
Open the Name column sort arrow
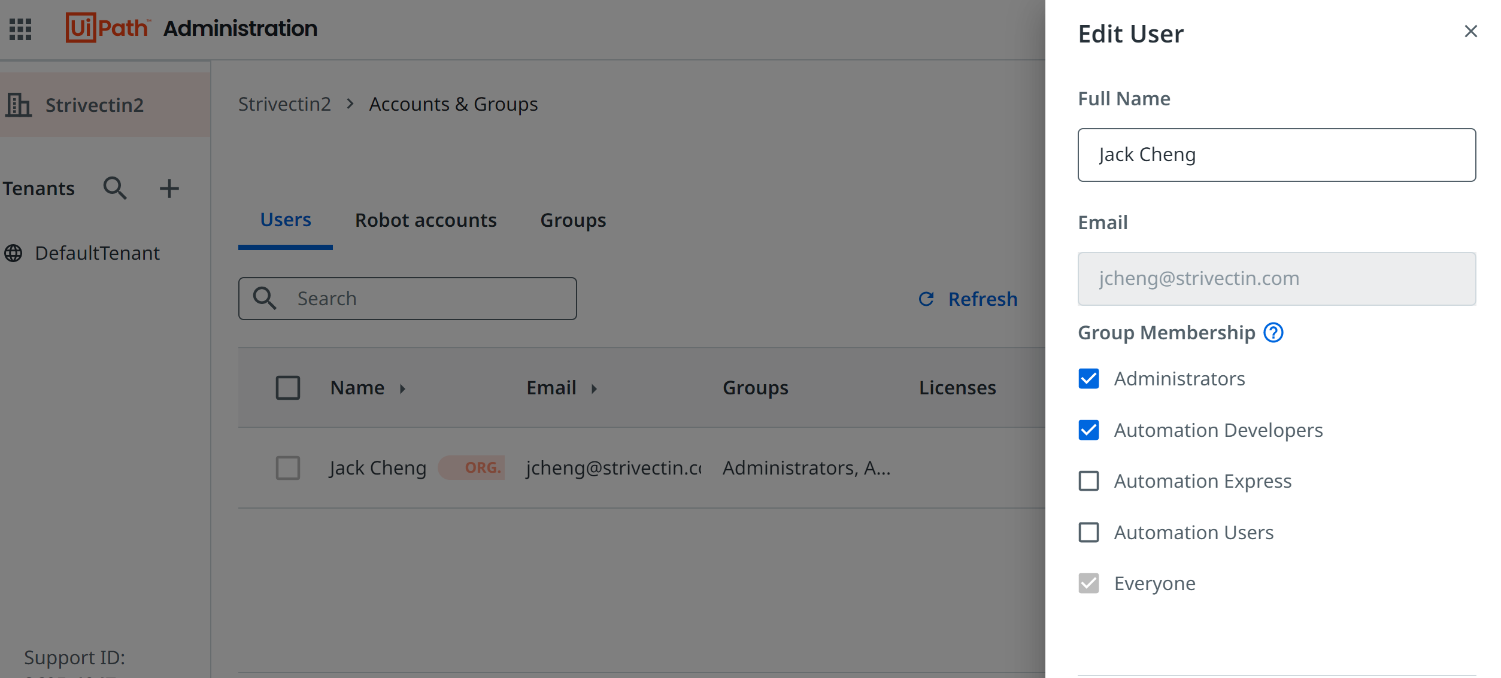(402, 388)
